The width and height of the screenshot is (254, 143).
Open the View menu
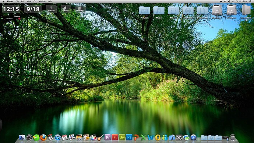point(29,1)
